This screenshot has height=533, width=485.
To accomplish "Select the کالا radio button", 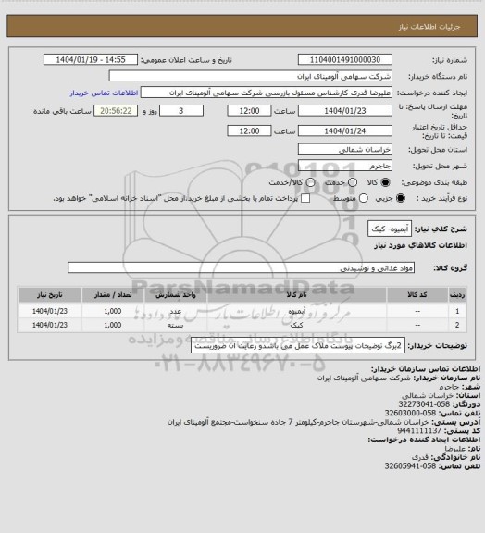I will (x=385, y=182).
